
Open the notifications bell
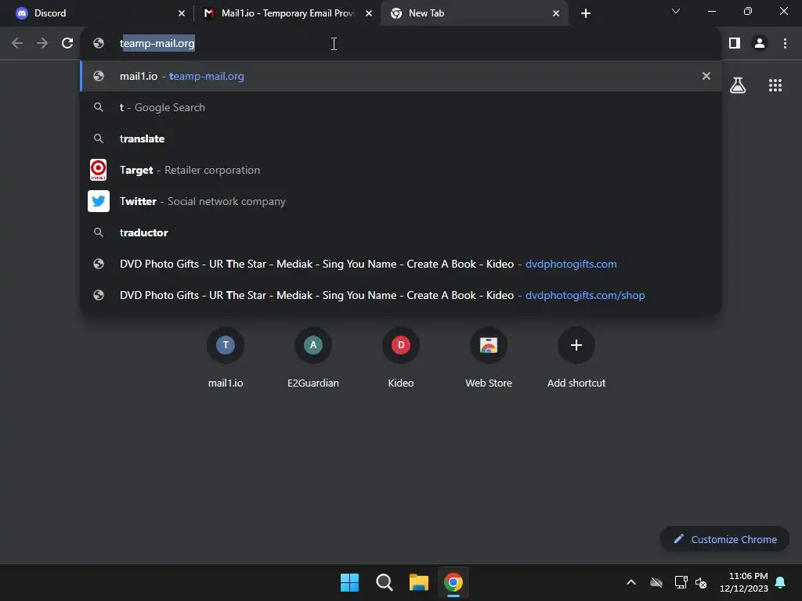(781, 582)
